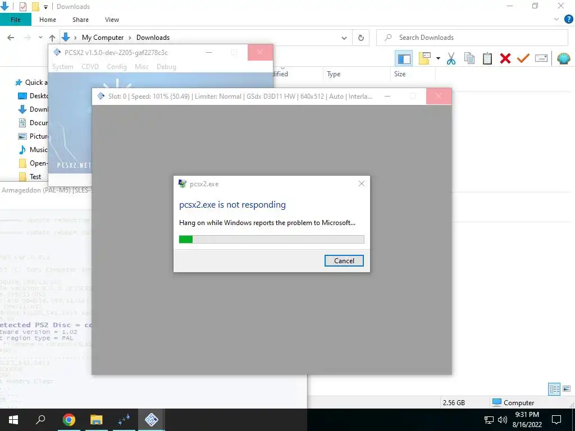The width and height of the screenshot is (575, 431).
Task: Select Downloads in navigation pane
Action: [33, 109]
